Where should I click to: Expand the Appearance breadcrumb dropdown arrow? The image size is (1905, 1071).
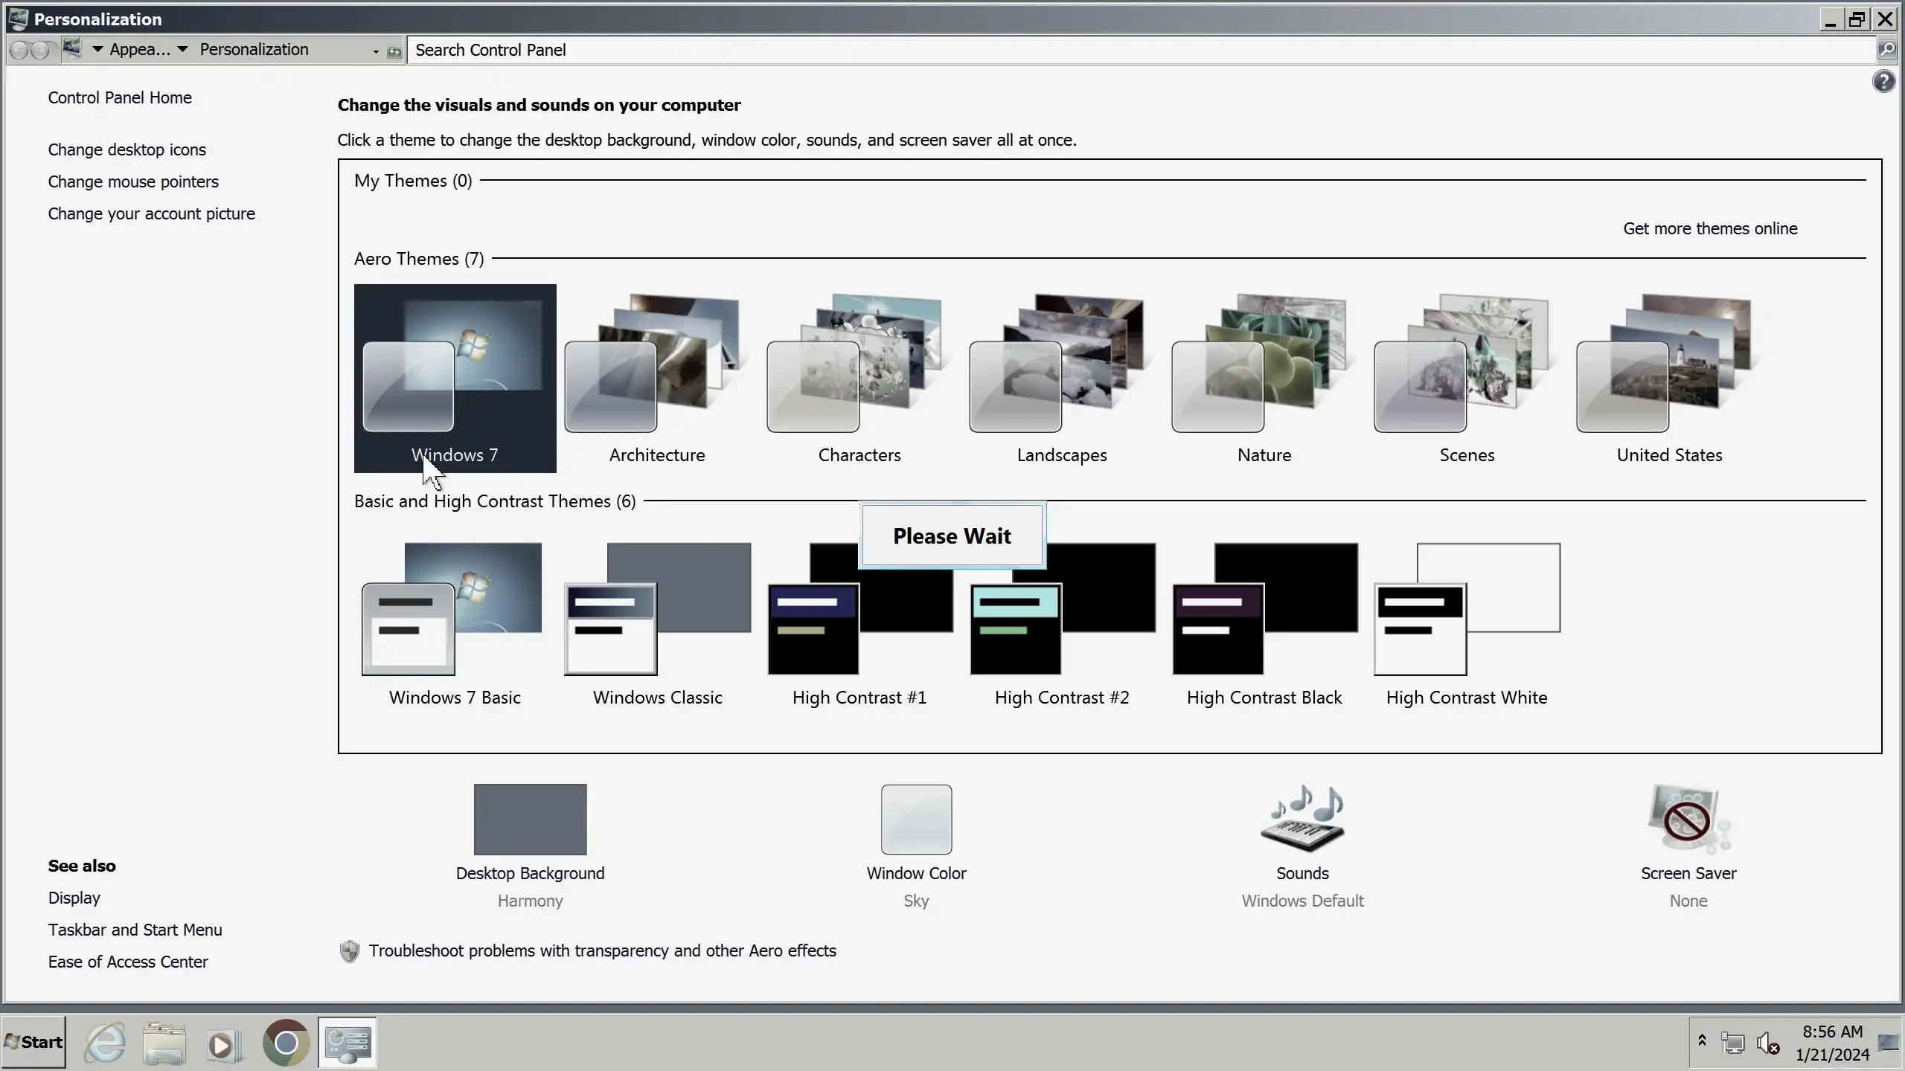click(182, 49)
